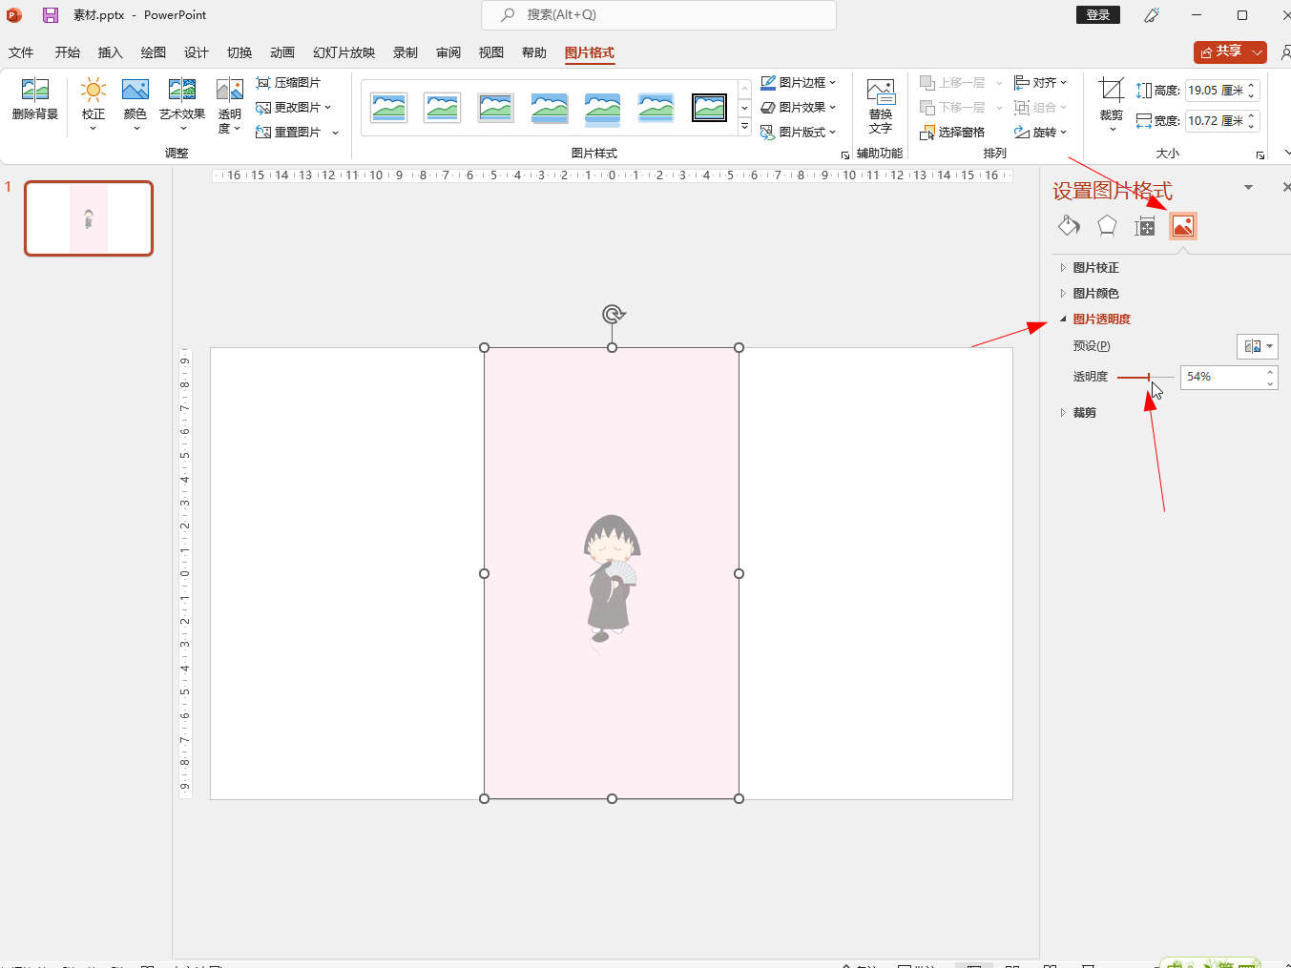Open the Align (对齐) dropdown
This screenshot has height=968, width=1291.
[x=1040, y=83]
